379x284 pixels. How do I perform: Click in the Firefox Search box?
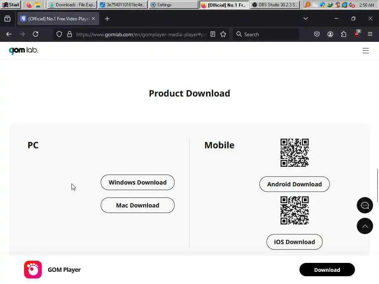[266, 34]
